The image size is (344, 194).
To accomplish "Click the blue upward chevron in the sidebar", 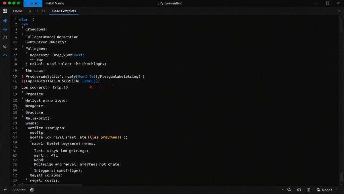I will tap(5, 55).
